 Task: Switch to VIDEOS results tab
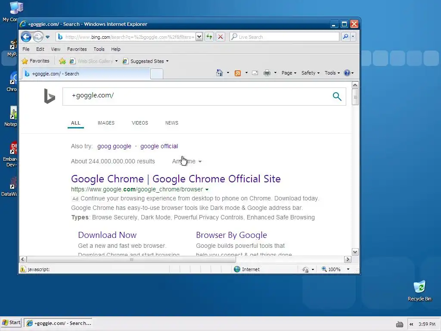tap(140, 123)
